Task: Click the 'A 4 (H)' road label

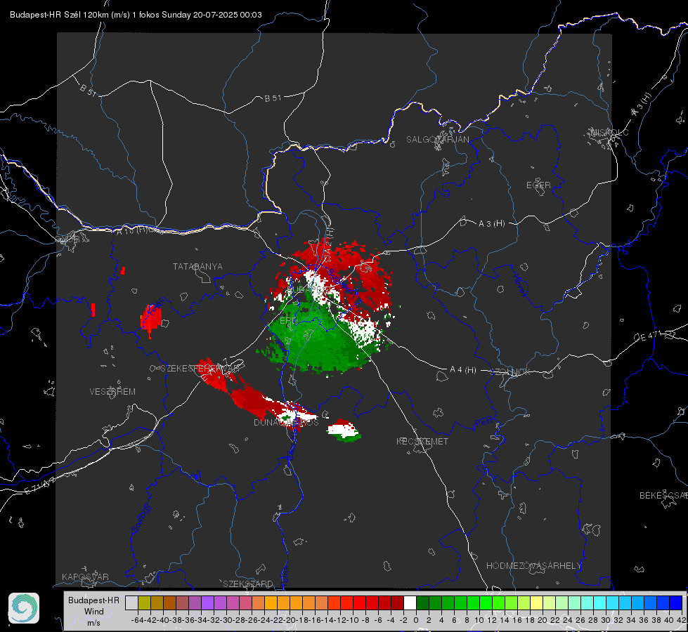Action: pyautogui.click(x=463, y=370)
